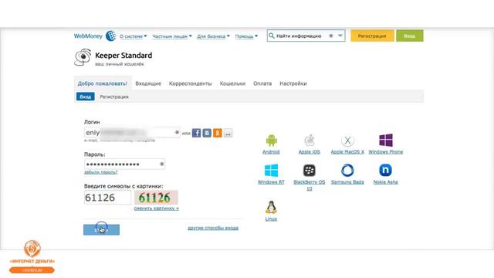Click the Samsung Bada icon
The height and width of the screenshot is (278, 494).
pyautogui.click(x=347, y=171)
